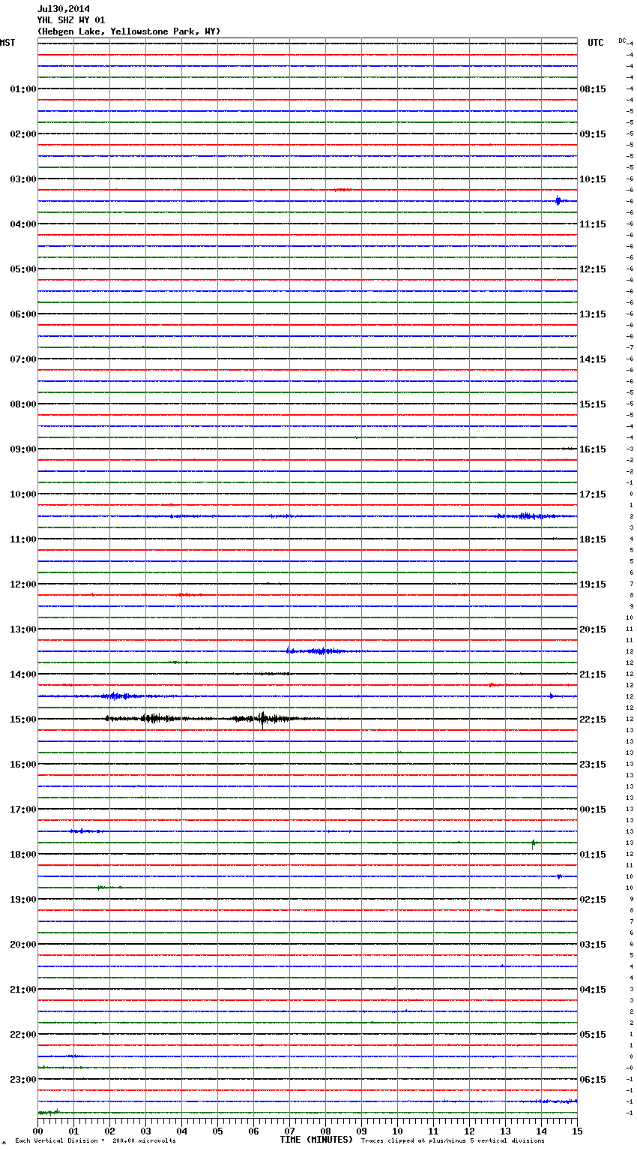Screen dimensions: 637x1151
Task: Click the 00:15 UTC time label
Action: [593, 810]
